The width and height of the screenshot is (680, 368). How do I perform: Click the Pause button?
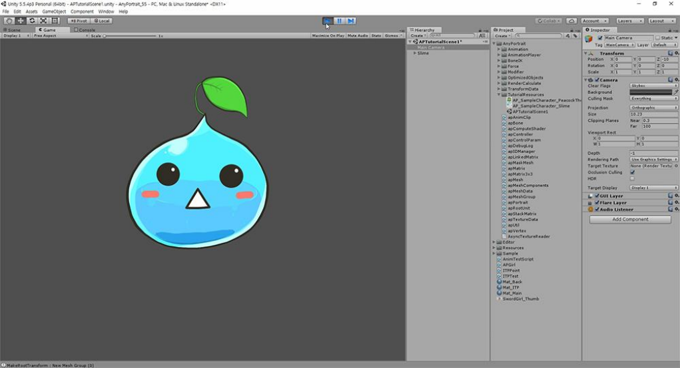coord(339,21)
